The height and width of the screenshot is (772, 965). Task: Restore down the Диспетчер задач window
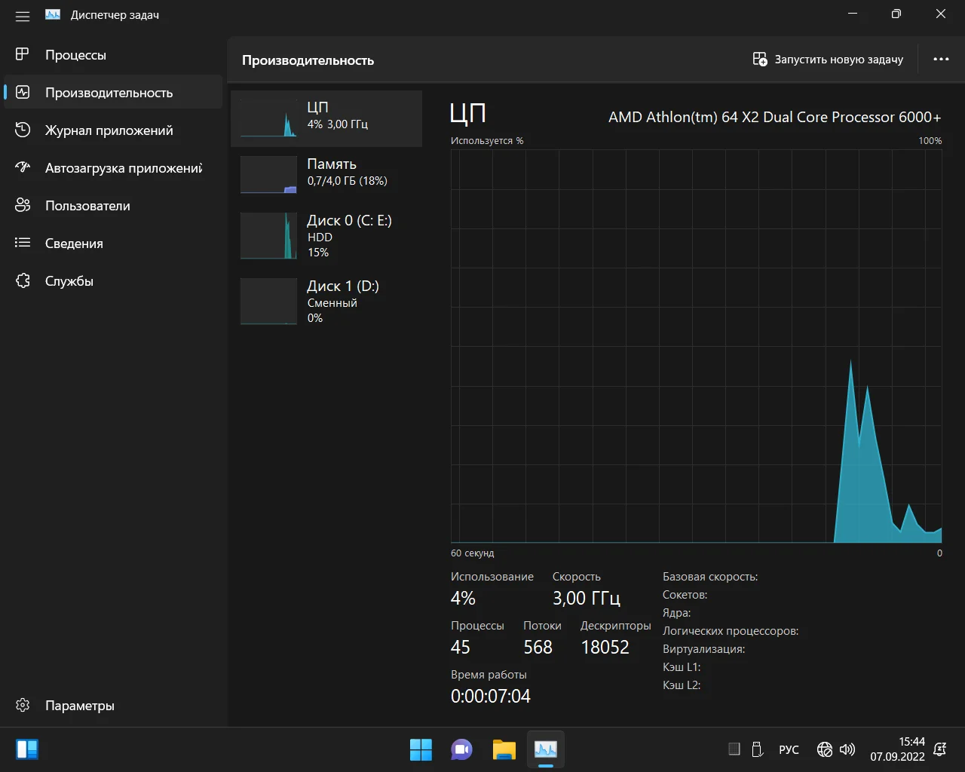(x=896, y=14)
